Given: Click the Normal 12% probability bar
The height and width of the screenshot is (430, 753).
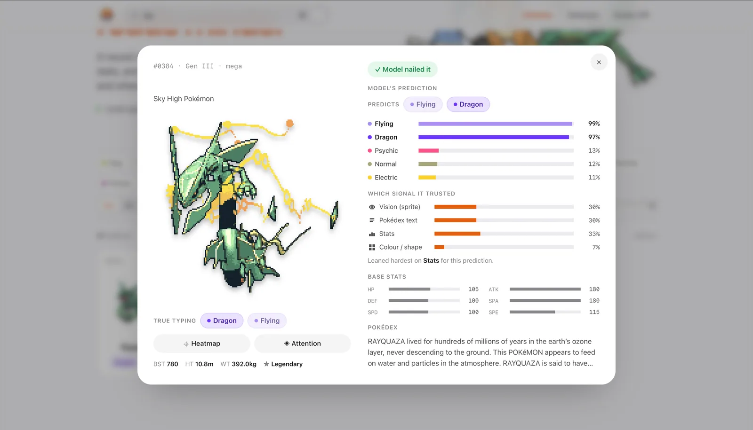Looking at the screenshot, I should (496, 164).
